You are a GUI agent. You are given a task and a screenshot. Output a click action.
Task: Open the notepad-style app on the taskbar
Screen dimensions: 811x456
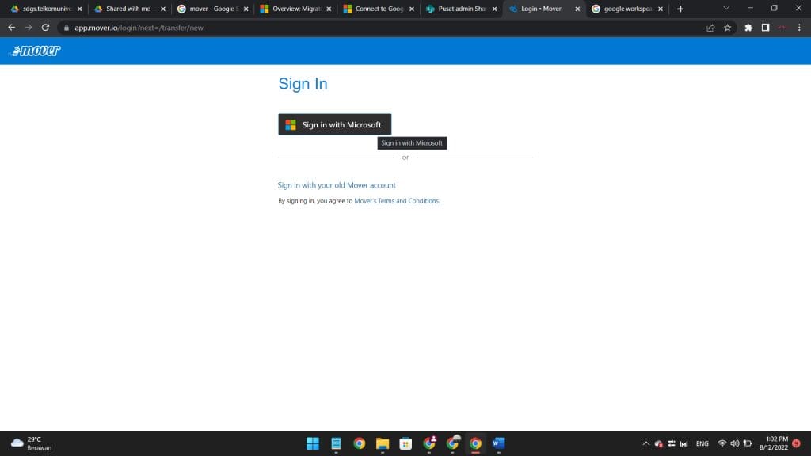336,443
